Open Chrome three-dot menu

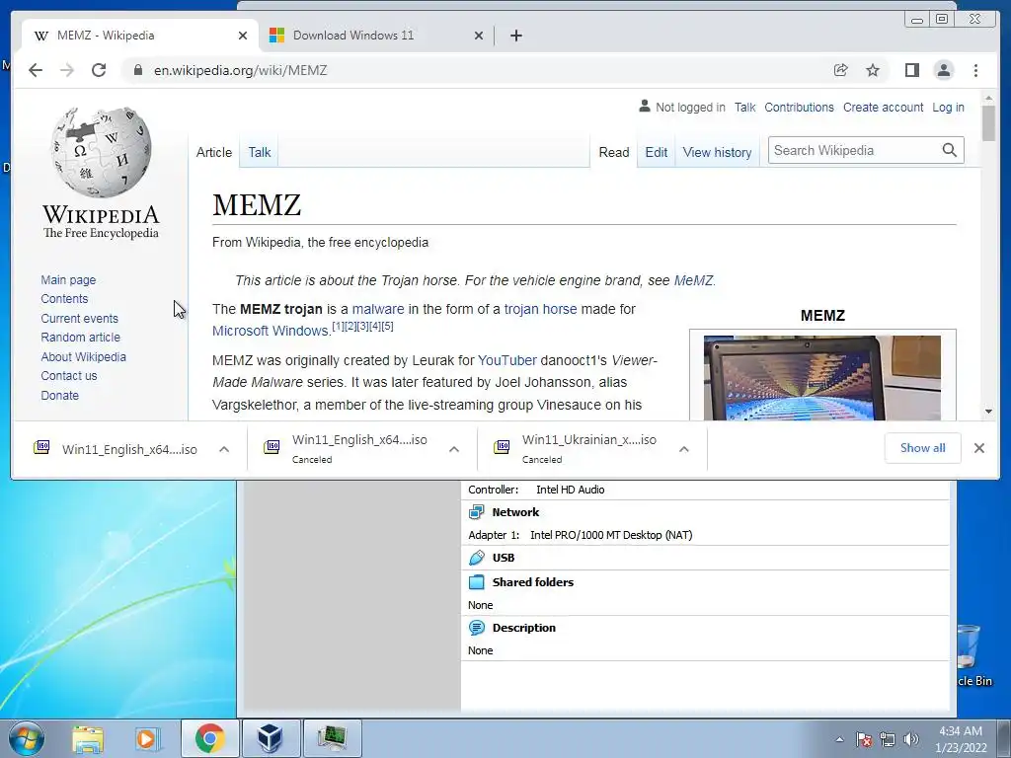coord(975,70)
